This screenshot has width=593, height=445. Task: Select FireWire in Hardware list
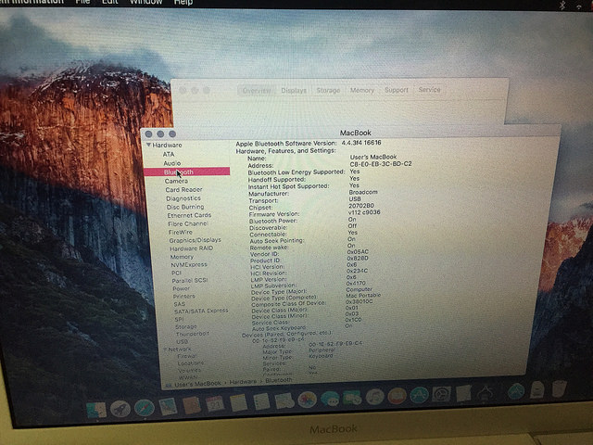tap(181, 232)
